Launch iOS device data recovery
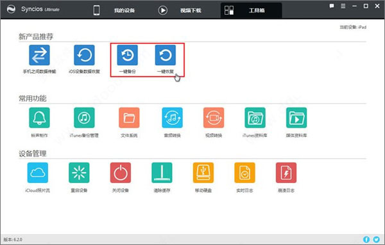The height and width of the screenshot is (245, 385). pos(84,55)
